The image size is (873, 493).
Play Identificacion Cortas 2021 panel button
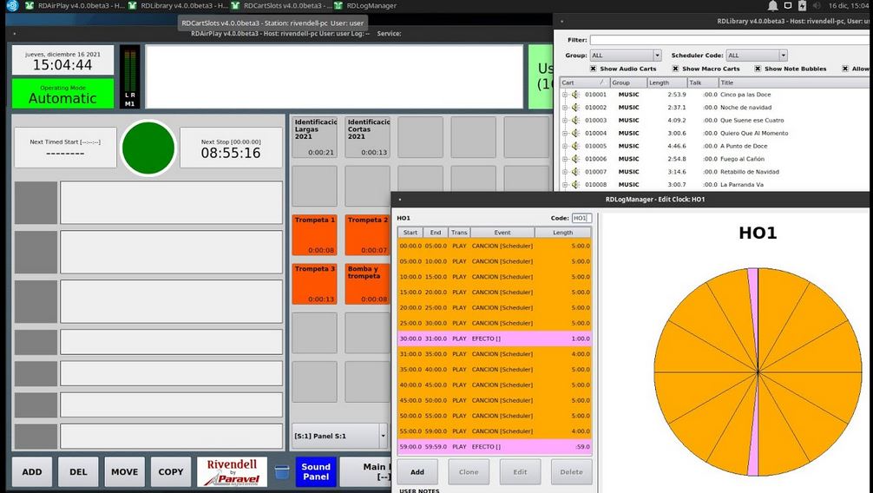coord(367,137)
